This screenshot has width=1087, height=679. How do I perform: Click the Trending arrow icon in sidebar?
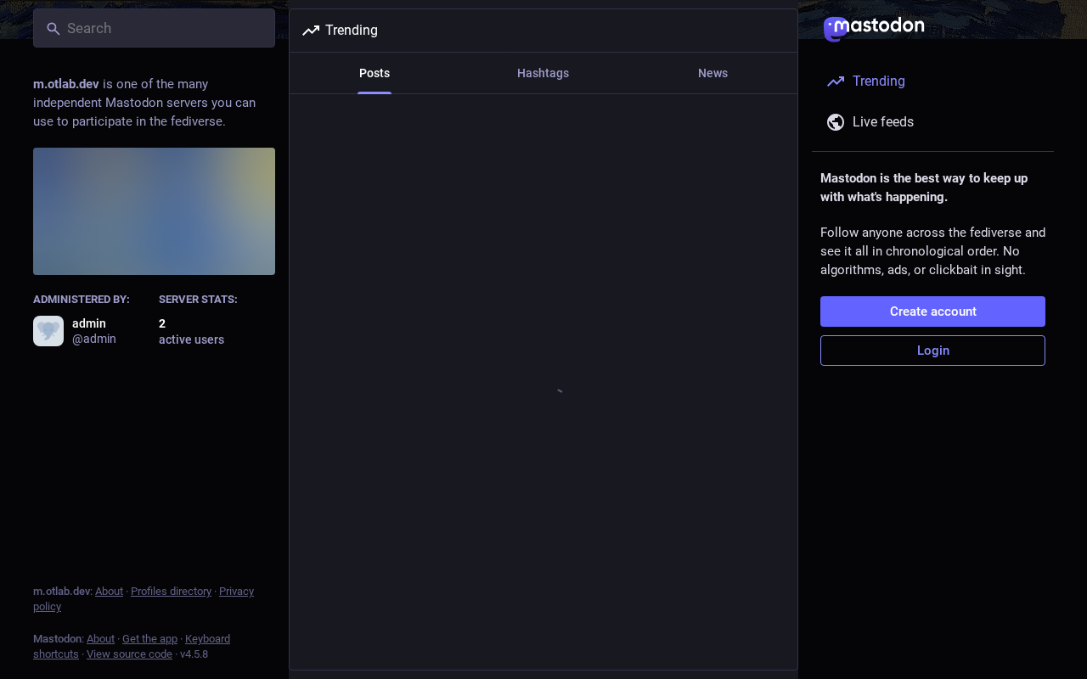(836, 81)
